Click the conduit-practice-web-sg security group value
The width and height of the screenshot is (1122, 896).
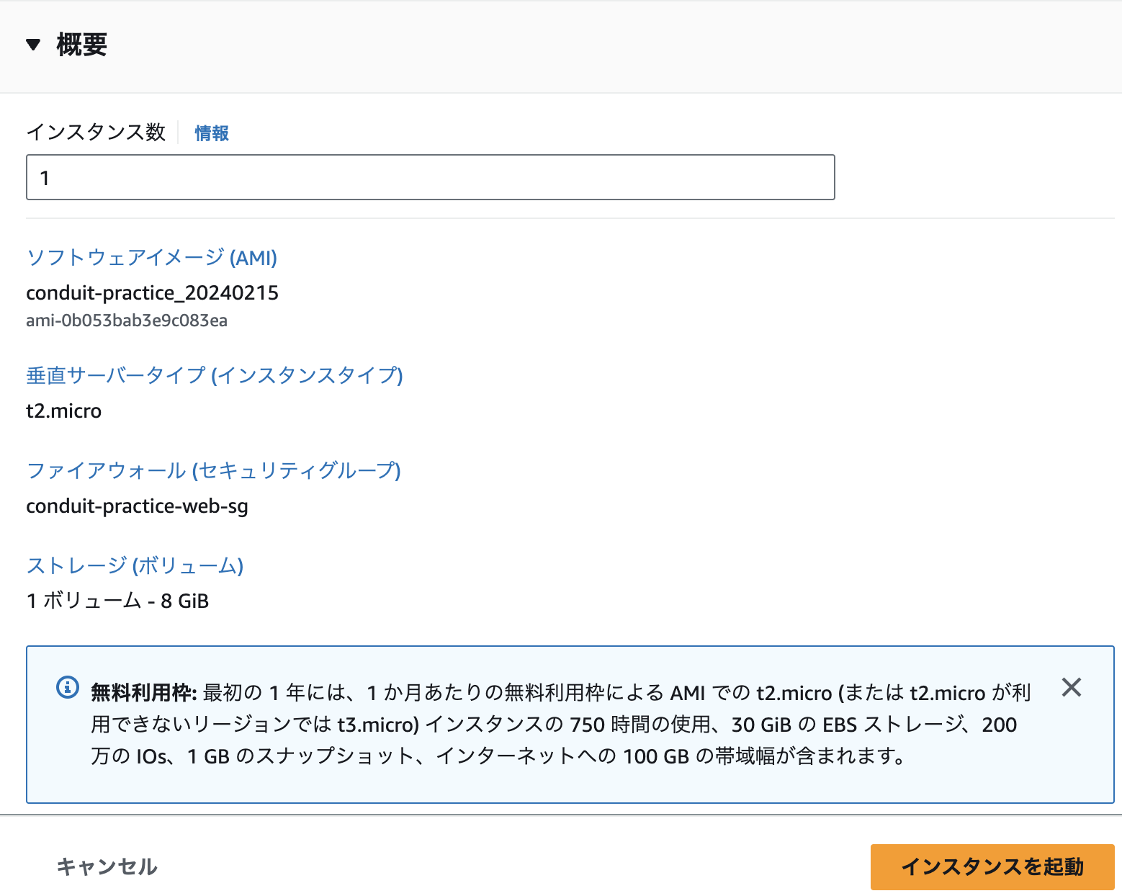tap(137, 506)
